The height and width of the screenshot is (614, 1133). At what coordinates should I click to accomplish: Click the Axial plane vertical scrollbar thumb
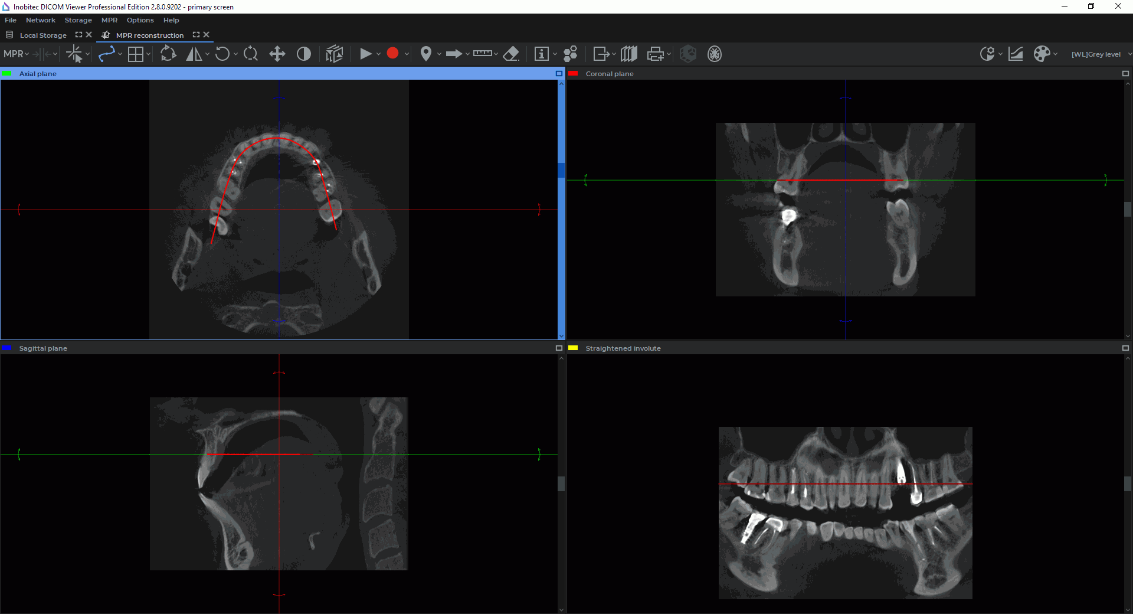561,170
